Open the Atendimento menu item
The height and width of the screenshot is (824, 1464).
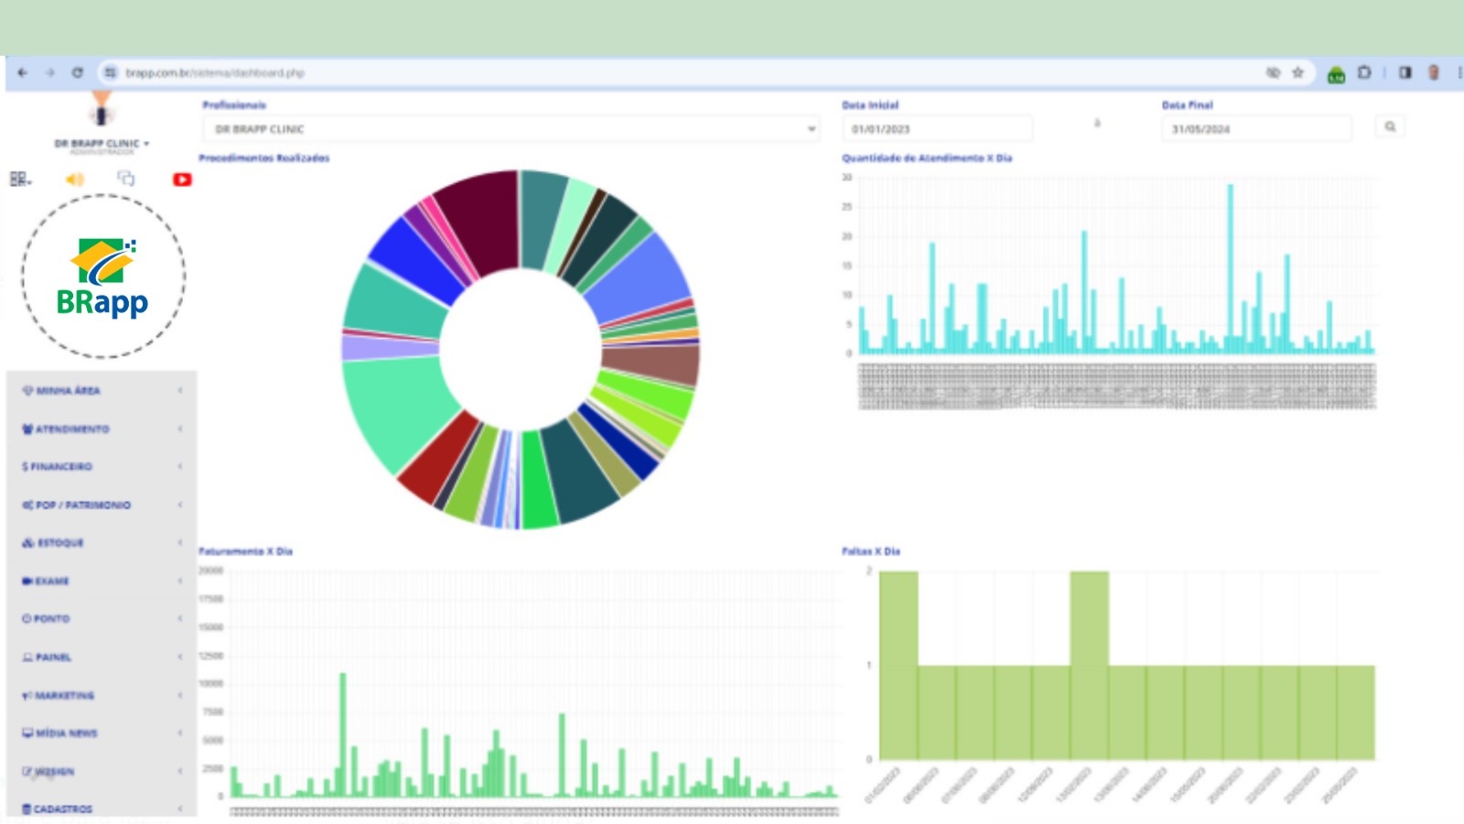[x=71, y=429]
